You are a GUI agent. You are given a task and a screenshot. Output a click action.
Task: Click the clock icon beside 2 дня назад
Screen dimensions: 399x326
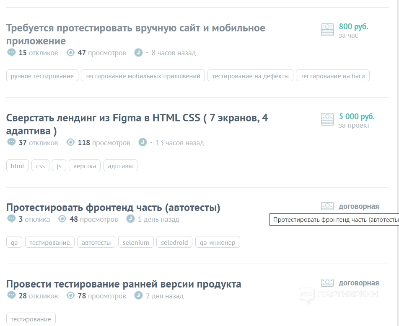tap(138, 296)
